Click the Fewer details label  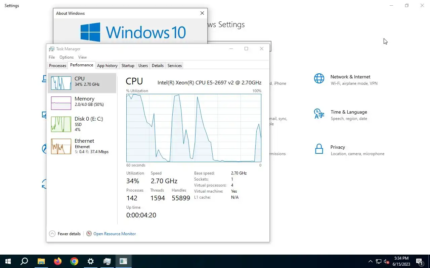(x=69, y=234)
